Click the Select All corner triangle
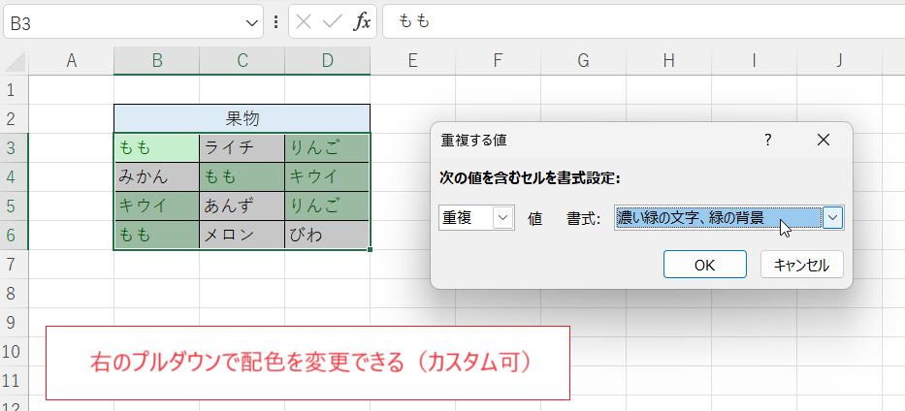 point(15,61)
